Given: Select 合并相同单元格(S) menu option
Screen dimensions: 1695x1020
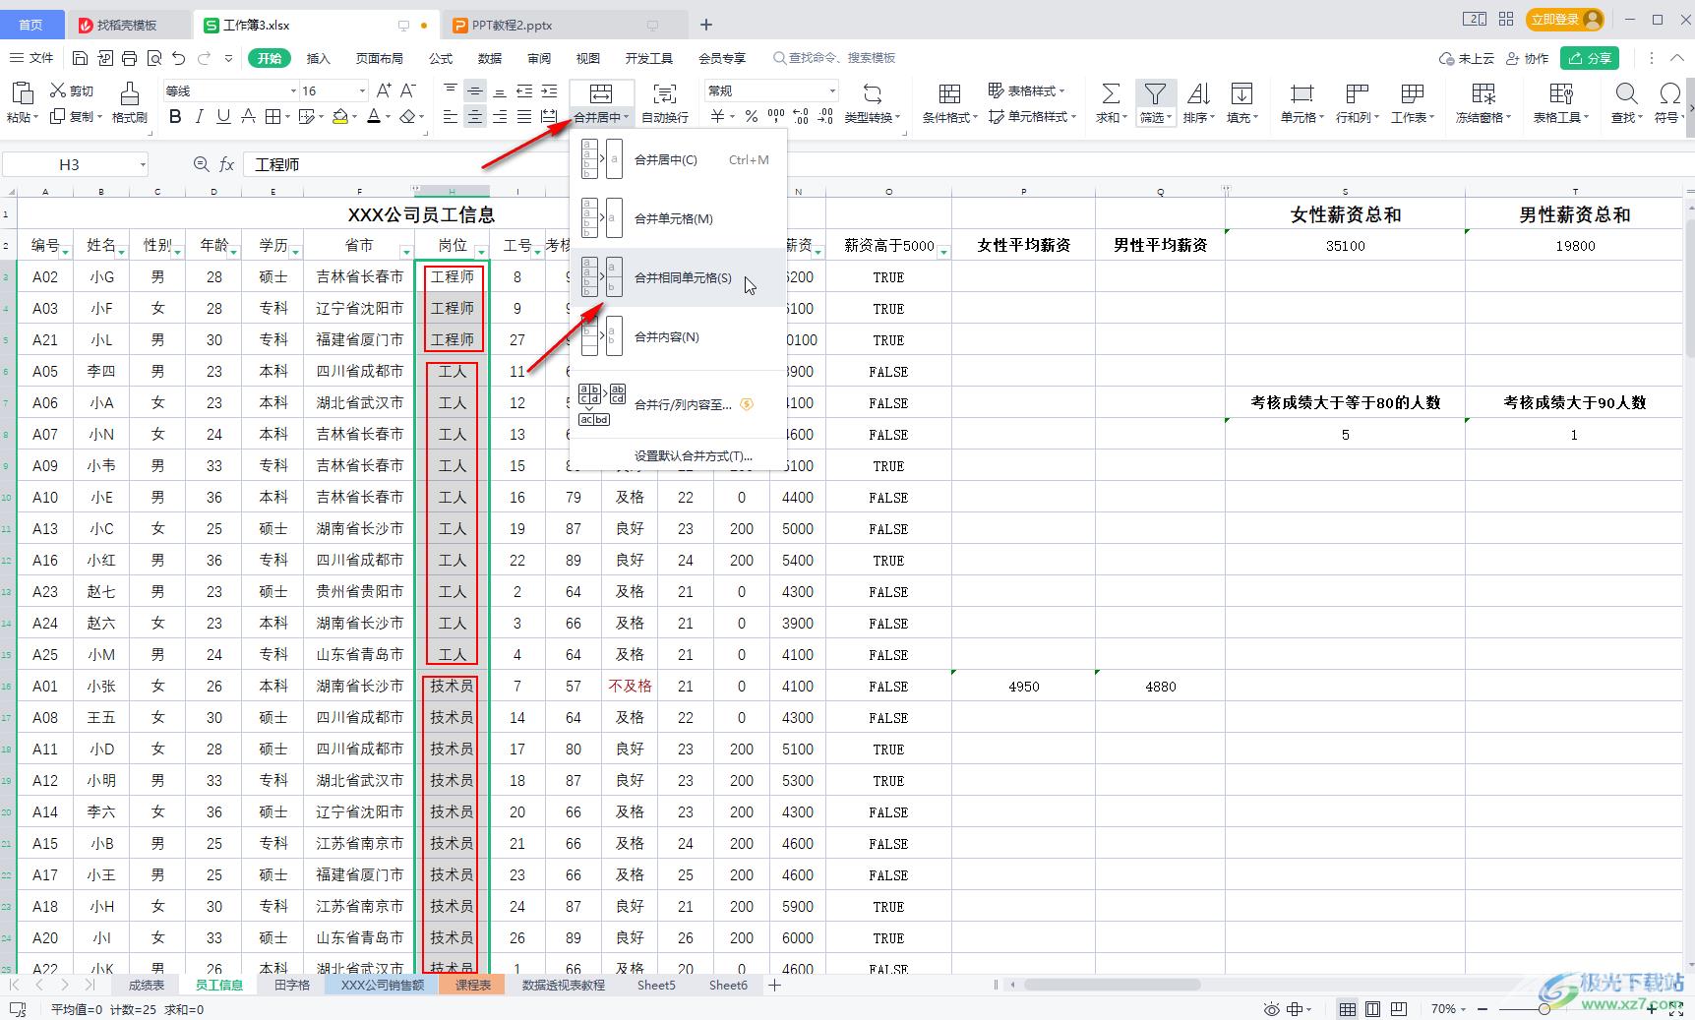Looking at the screenshot, I should (x=679, y=277).
